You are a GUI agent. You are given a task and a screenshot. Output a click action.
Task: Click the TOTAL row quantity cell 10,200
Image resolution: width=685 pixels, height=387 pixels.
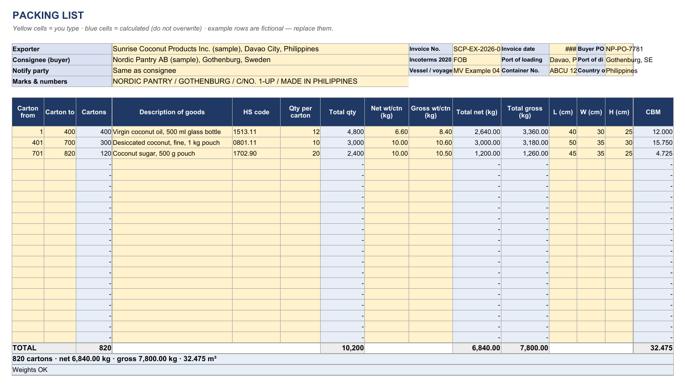point(343,348)
